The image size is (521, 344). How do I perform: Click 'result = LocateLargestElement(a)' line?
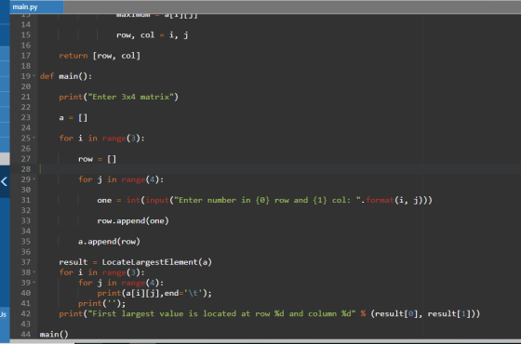pyautogui.click(x=135, y=262)
